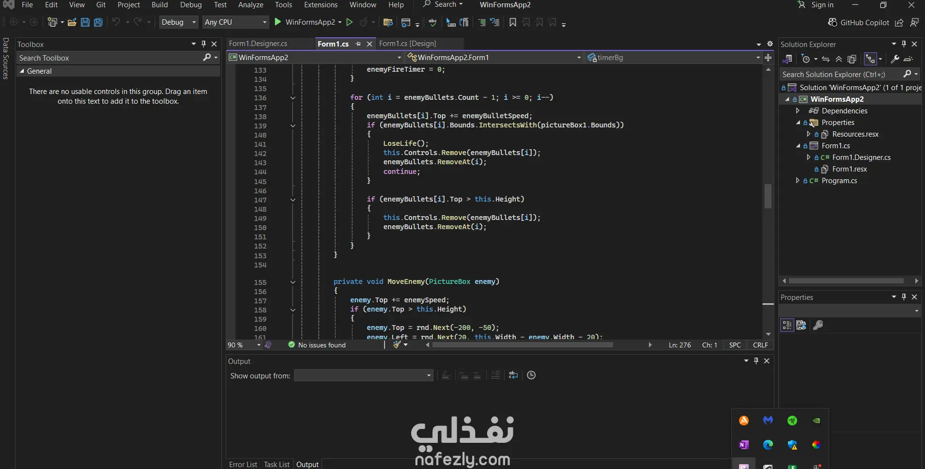Toggle auto-hide pin on Solution Explorer panel

(904, 44)
